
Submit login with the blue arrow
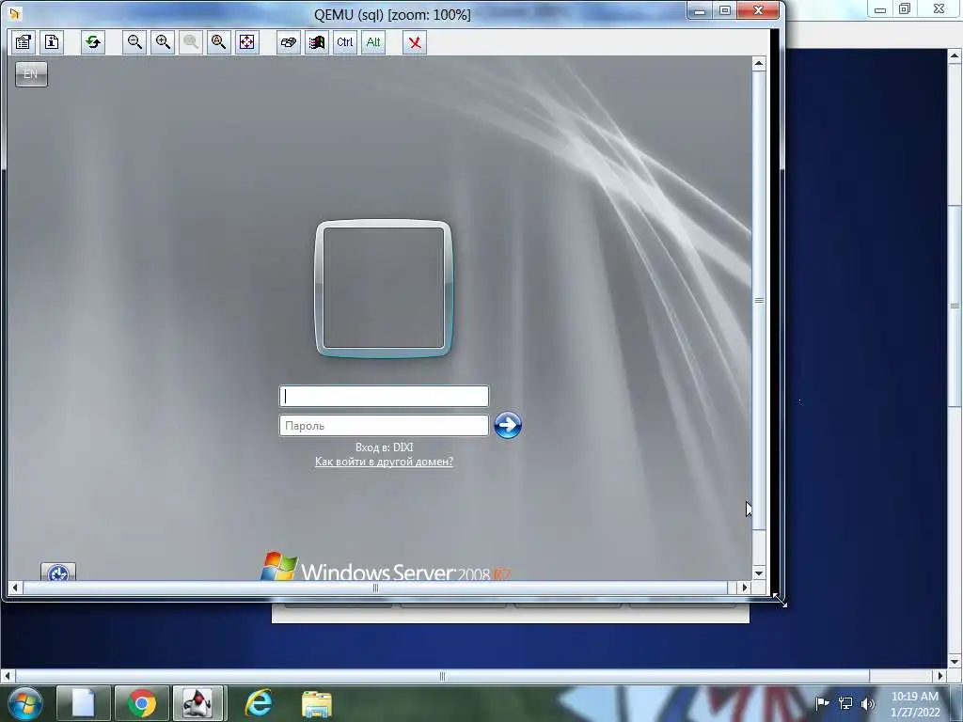[508, 425]
